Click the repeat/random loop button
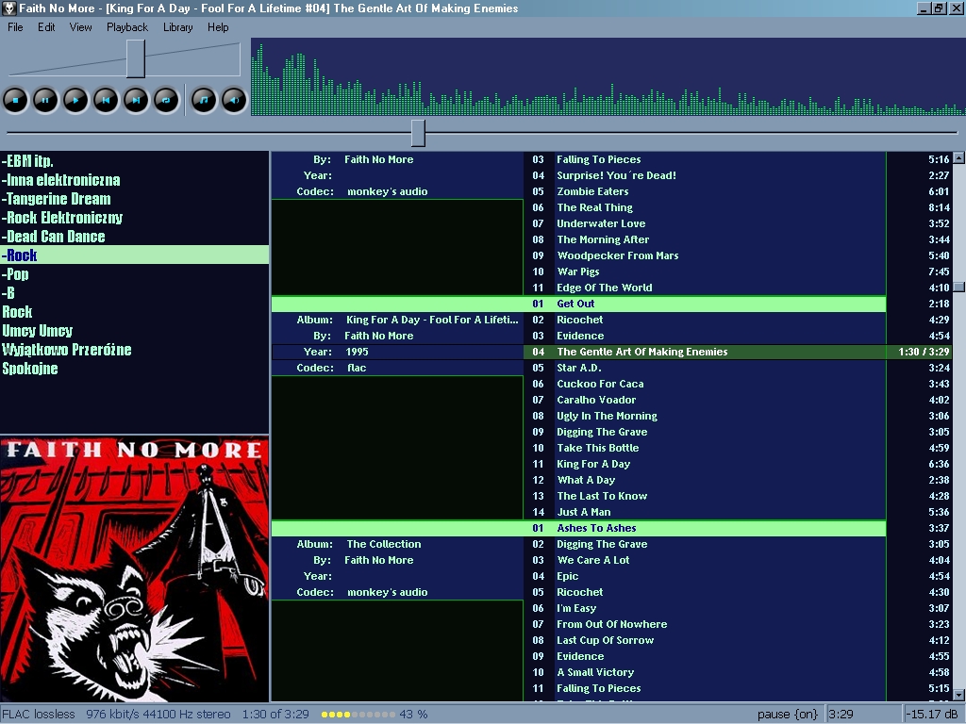This screenshot has height=724, width=966. (166, 100)
